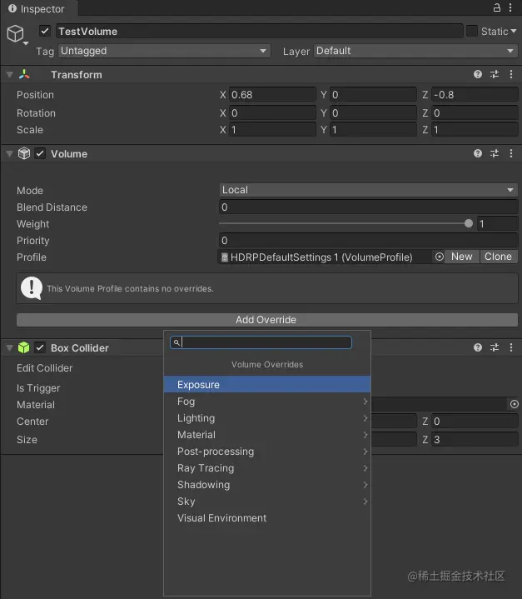This screenshot has width=522, height=599.
Task: Click the Inspector lock icon
Action: click(497, 8)
